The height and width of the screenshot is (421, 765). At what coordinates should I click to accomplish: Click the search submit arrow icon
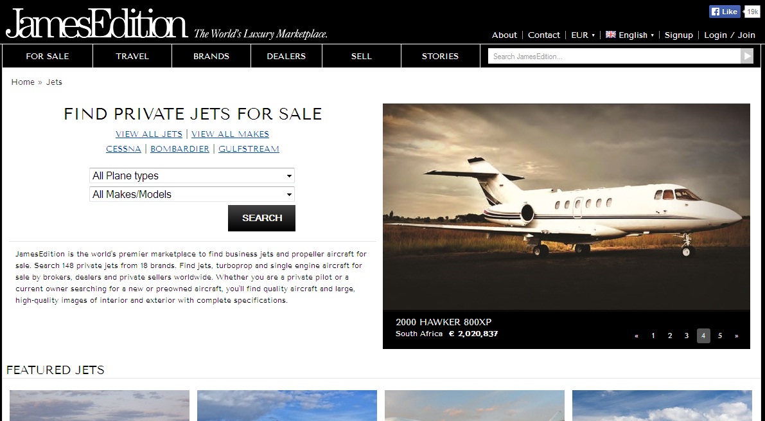pos(747,56)
